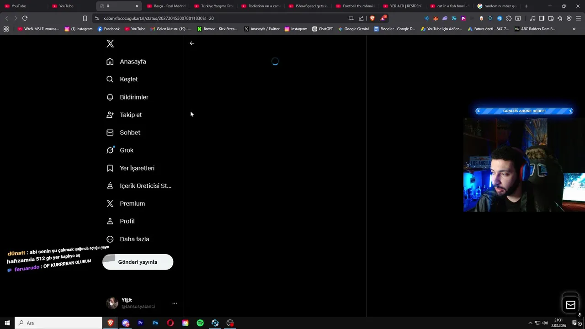Click the share icon in the address bar
The width and height of the screenshot is (585, 329).
pos(362,18)
